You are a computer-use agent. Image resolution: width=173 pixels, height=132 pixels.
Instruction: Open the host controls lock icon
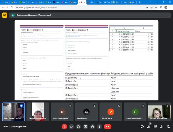168,126
